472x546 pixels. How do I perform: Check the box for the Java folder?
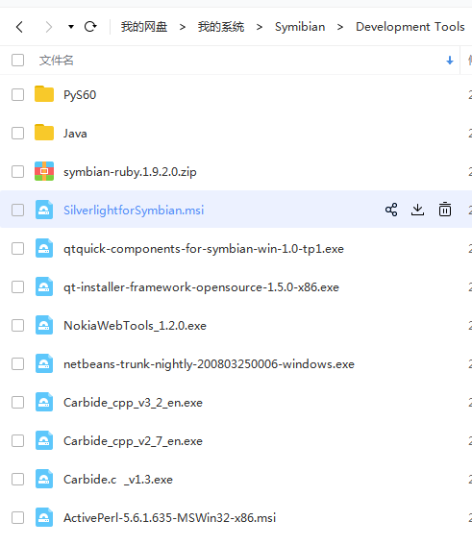17,133
